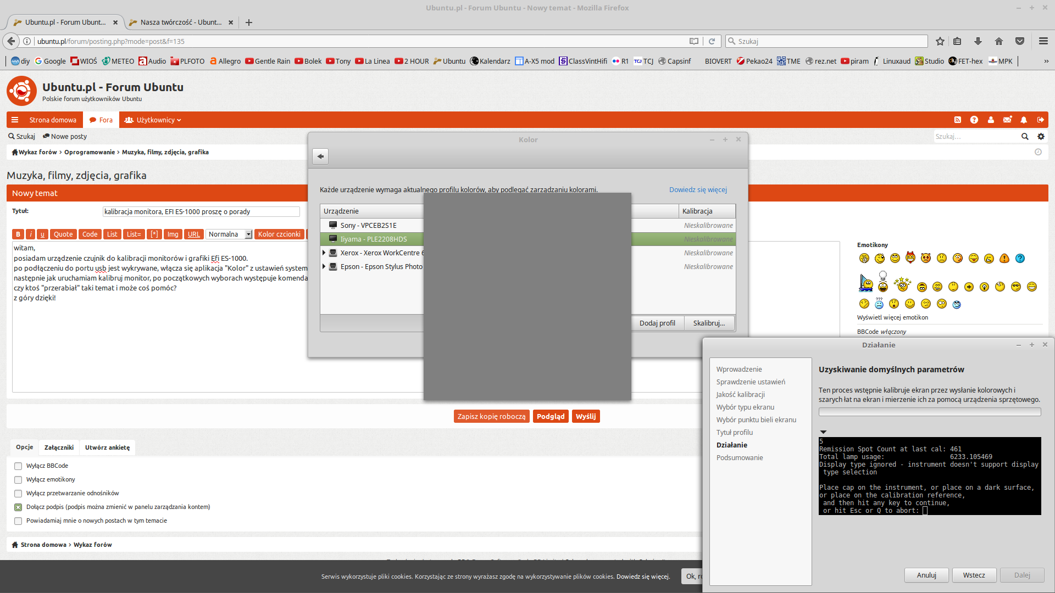Click the Ubuntu forum logo

tap(21, 91)
